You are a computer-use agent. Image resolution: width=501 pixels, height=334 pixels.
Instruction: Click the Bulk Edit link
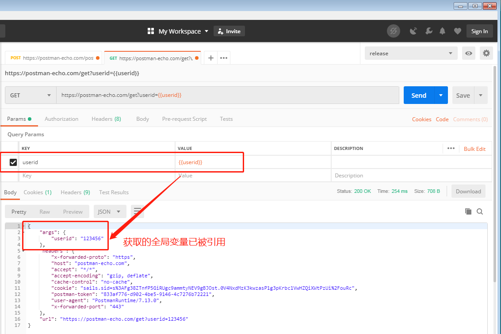click(474, 149)
